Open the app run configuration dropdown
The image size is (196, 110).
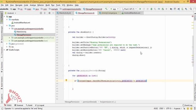(x=114, y=9)
